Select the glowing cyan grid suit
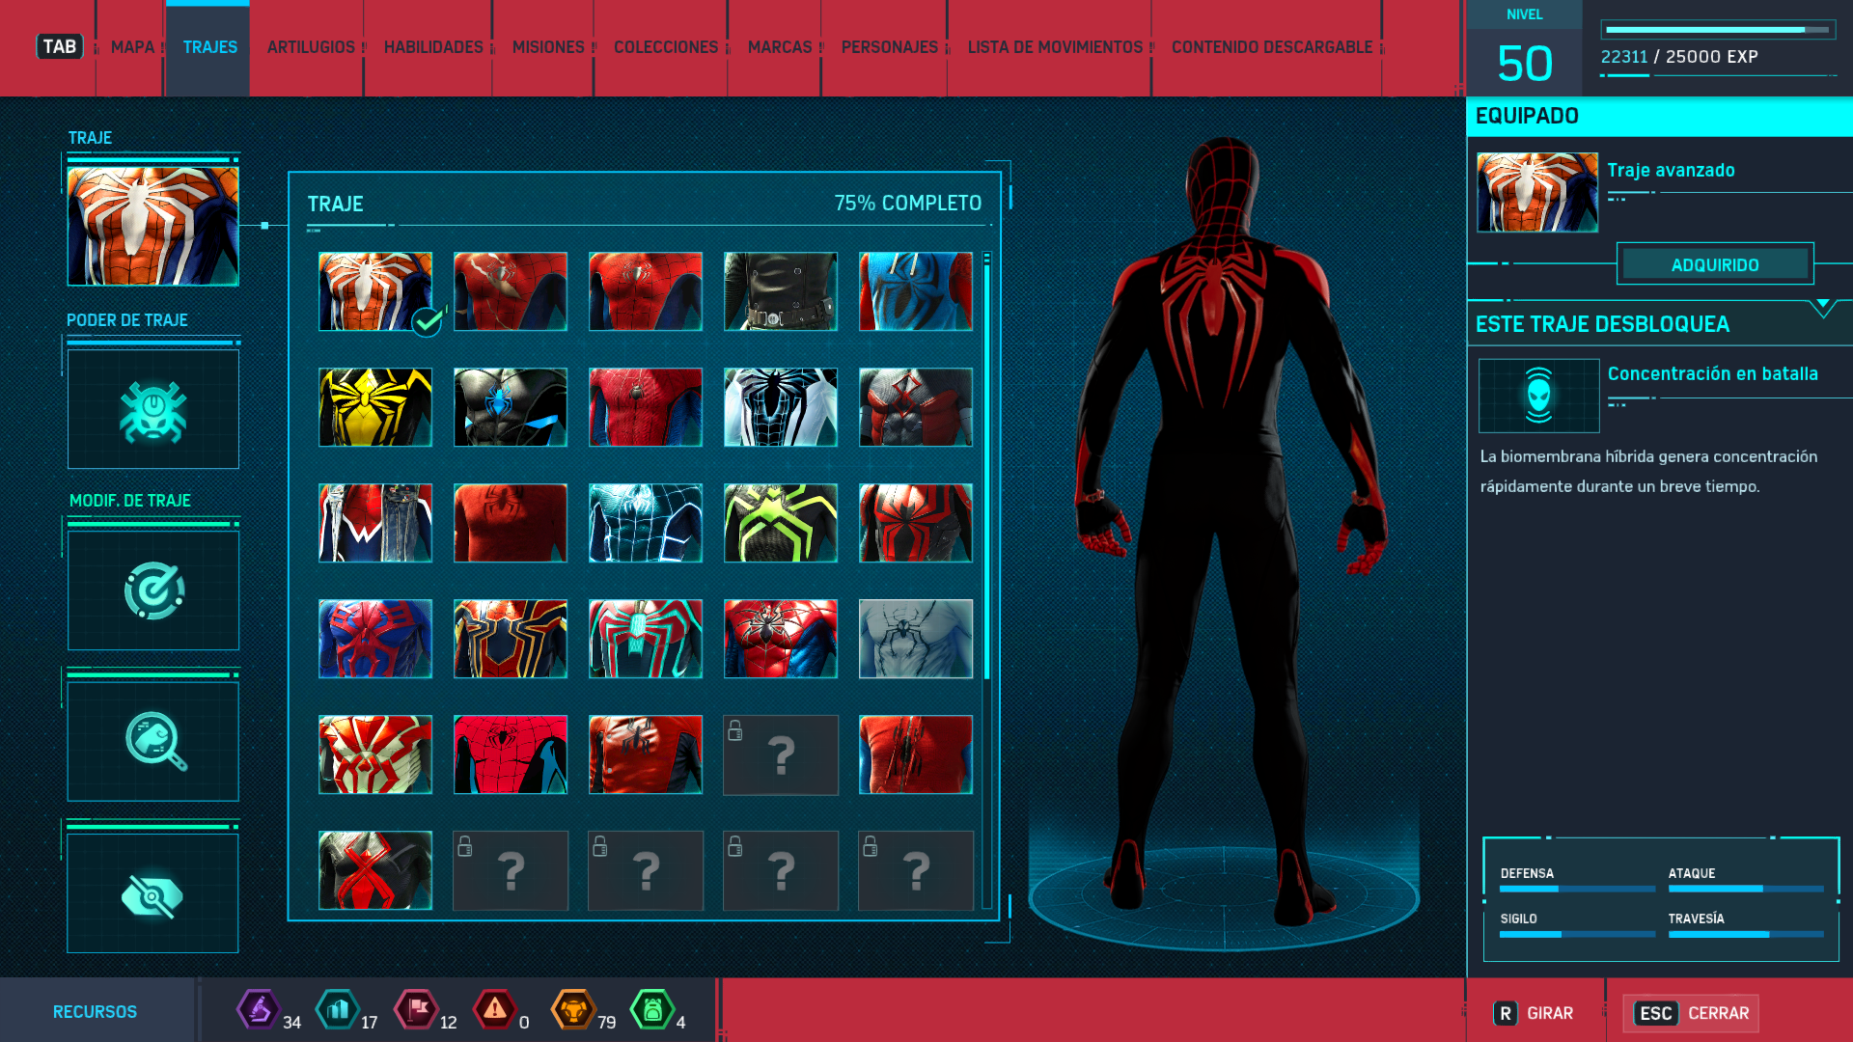Screen dimensions: 1853x1042 coord(646,523)
